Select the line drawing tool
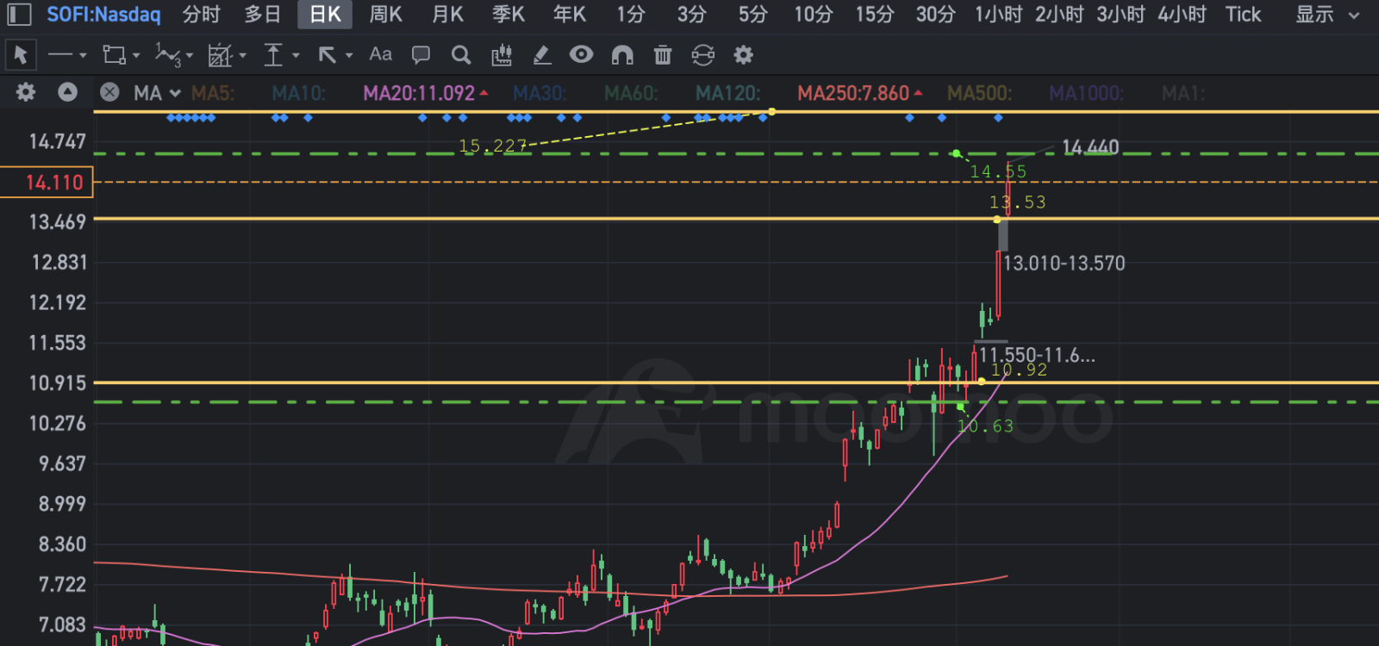1379x646 pixels. click(x=59, y=55)
